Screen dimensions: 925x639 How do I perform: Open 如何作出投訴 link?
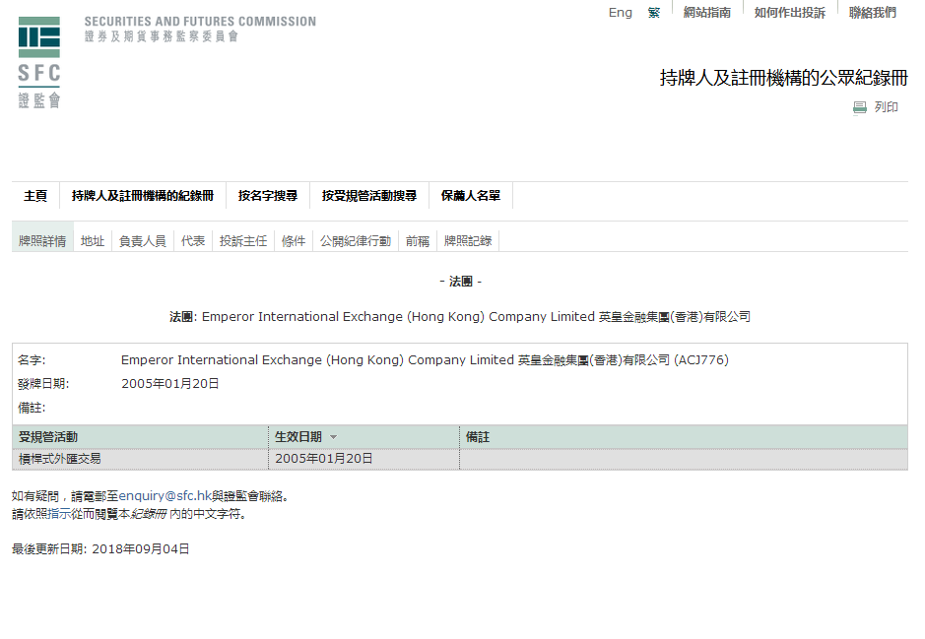click(x=789, y=13)
